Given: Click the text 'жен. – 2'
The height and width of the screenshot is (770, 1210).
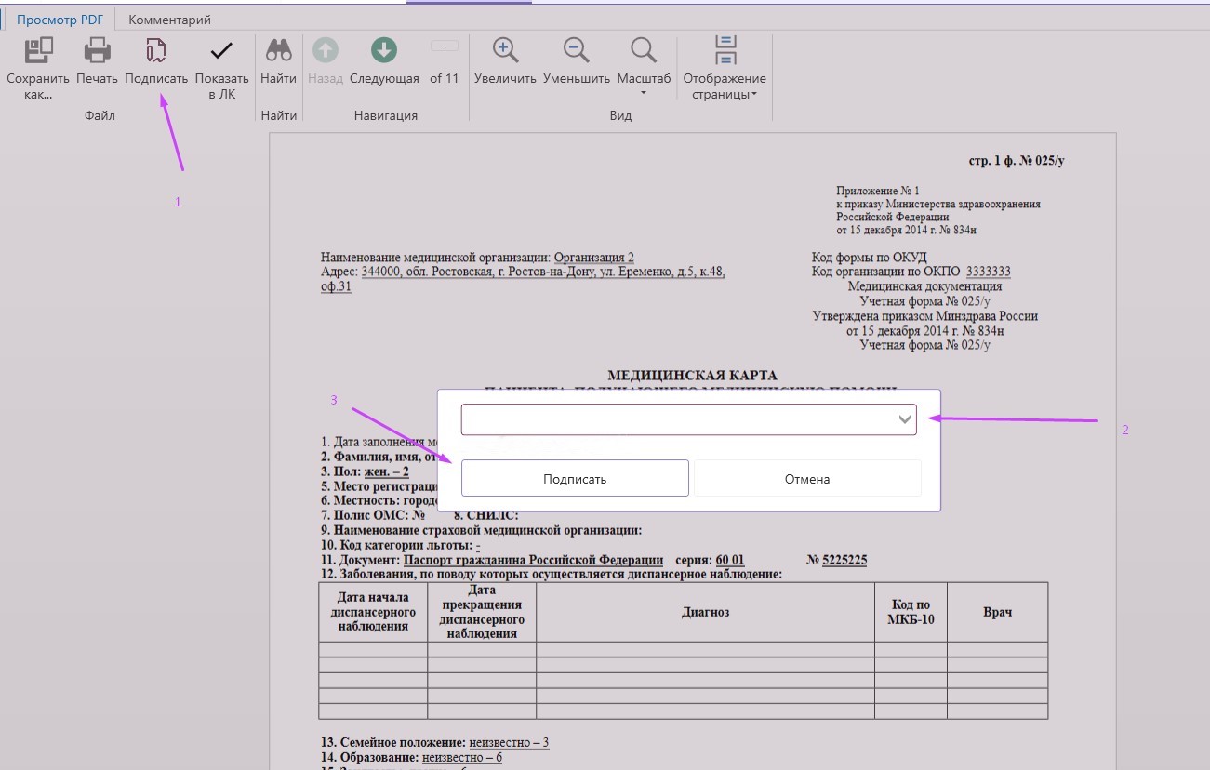Looking at the screenshot, I should (x=386, y=471).
